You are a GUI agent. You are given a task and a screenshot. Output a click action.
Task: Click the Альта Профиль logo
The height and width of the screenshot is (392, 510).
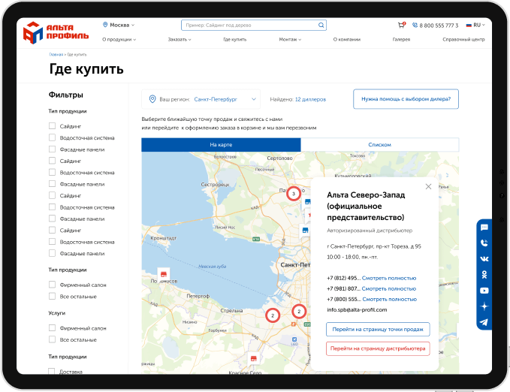click(56, 32)
